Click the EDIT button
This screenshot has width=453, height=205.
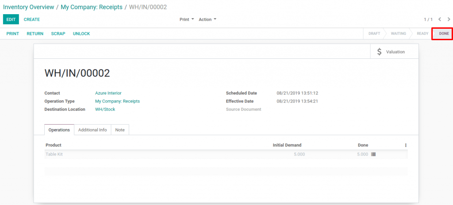coord(11,19)
